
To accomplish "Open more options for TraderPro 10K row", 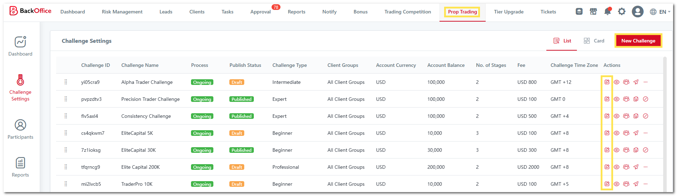I will click(x=645, y=184).
